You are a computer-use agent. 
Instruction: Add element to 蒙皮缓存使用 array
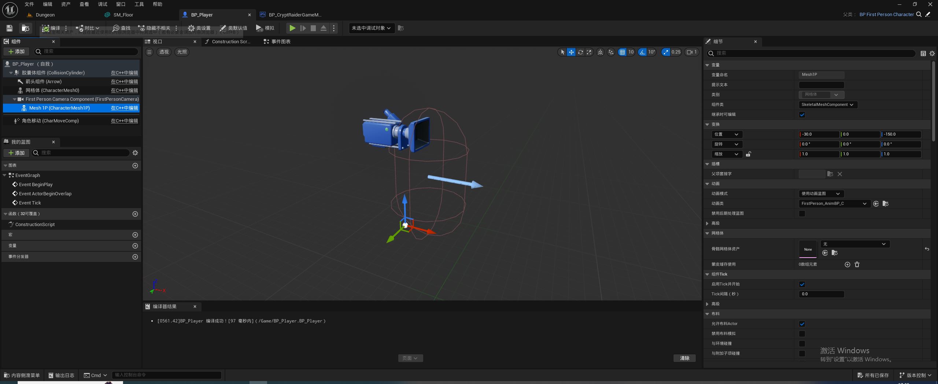847,265
